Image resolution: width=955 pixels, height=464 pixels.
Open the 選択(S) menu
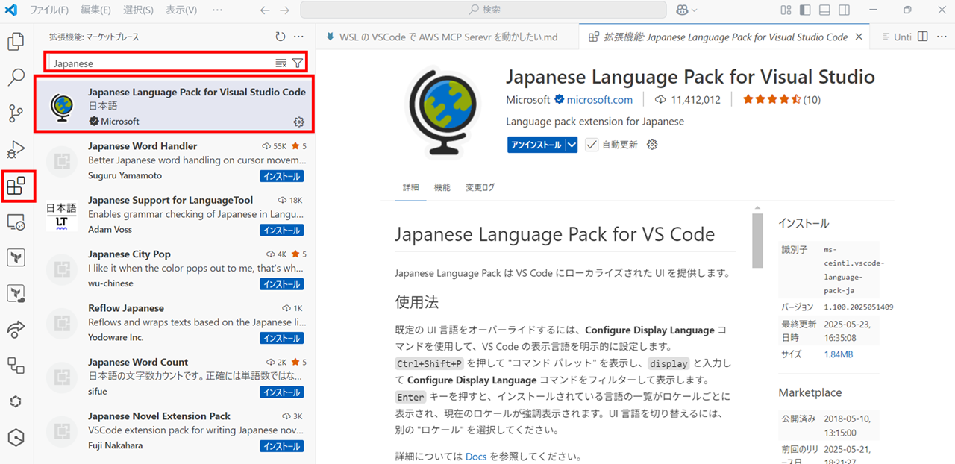point(138,10)
